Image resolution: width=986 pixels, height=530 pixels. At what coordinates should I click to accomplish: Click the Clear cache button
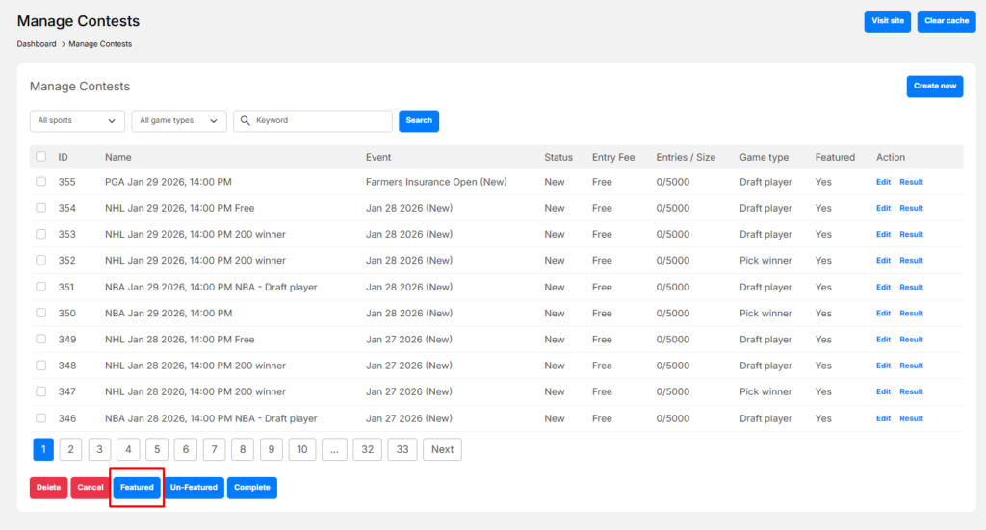tap(946, 21)
